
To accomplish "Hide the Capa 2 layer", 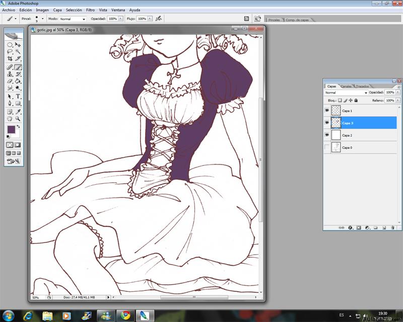I will (x=327, y=135).
